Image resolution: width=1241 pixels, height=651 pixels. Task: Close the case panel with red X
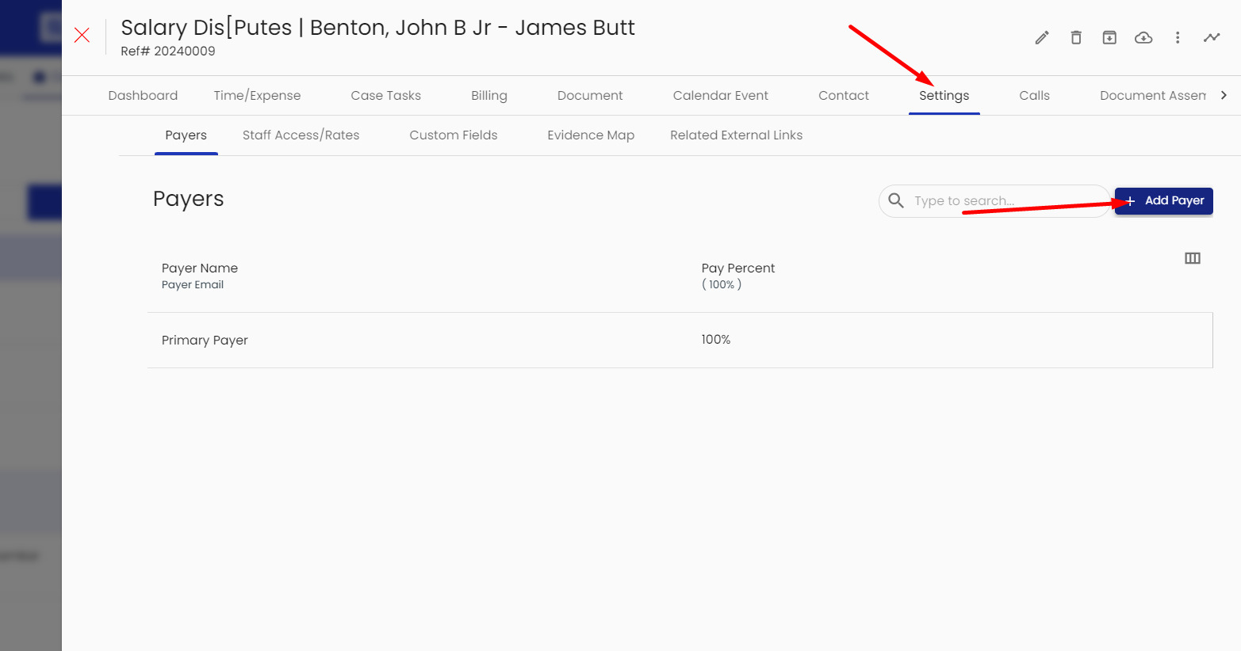pos(82,35)
